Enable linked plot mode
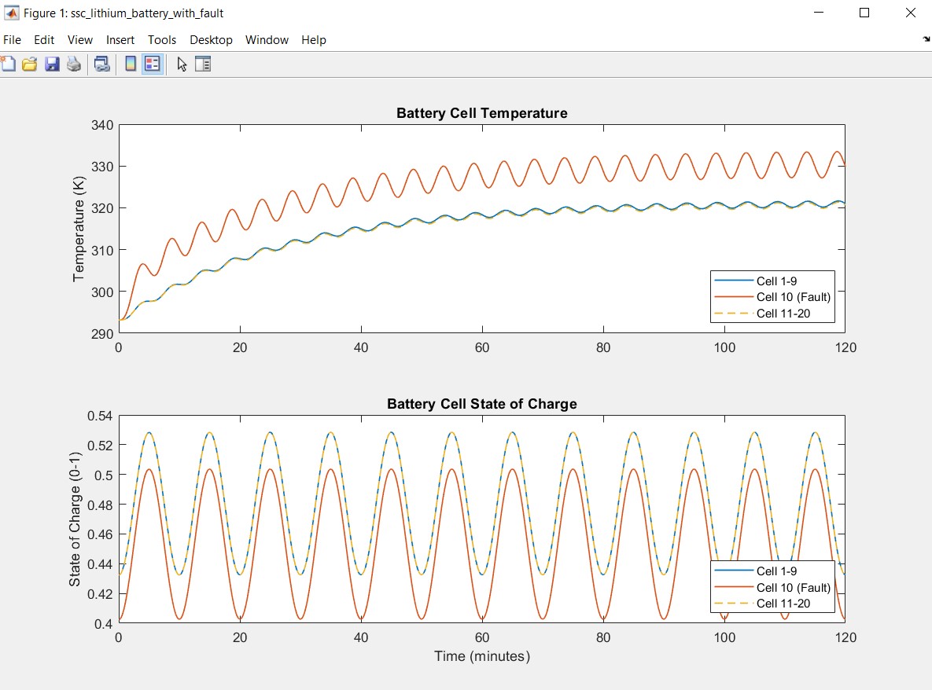932x690 pixels. tap(101, 64)
